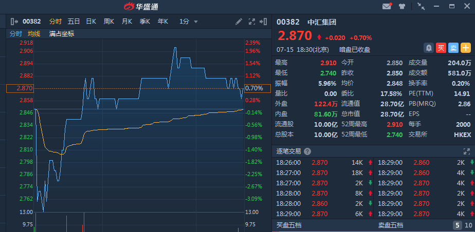
Task: Open the quarterly 季K chart
Action: [x=145, y=22]
